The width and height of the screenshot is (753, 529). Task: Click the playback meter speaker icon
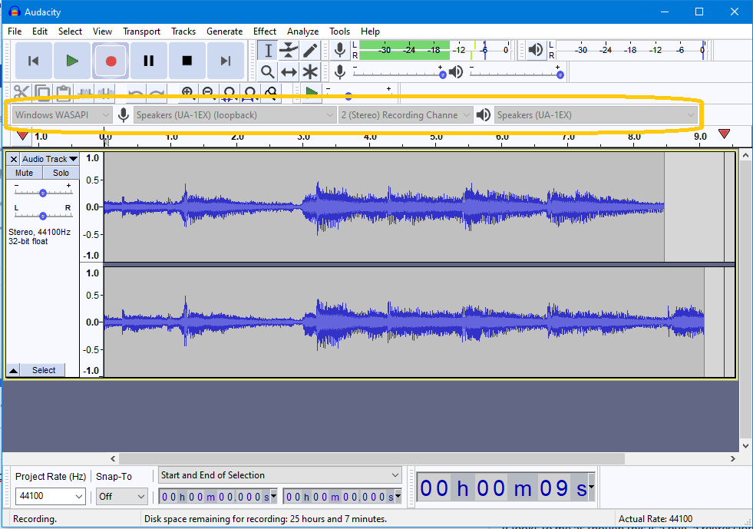(536, 50)
